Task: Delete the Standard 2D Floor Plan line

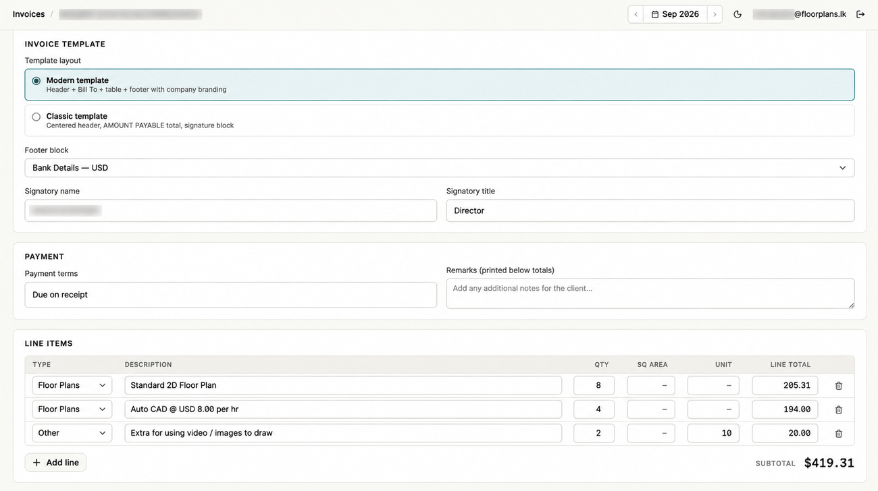Action: click(839, 386)
